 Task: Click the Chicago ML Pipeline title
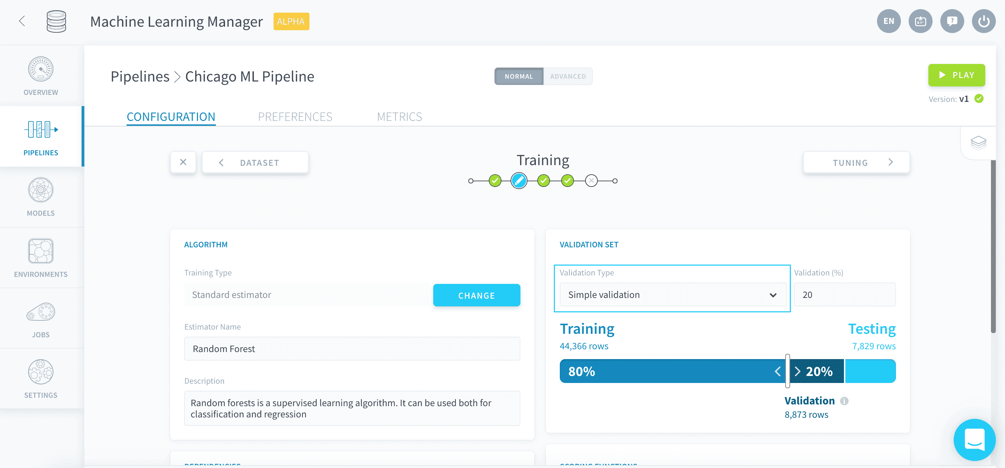pyautogui.click(x=249, y=76)
